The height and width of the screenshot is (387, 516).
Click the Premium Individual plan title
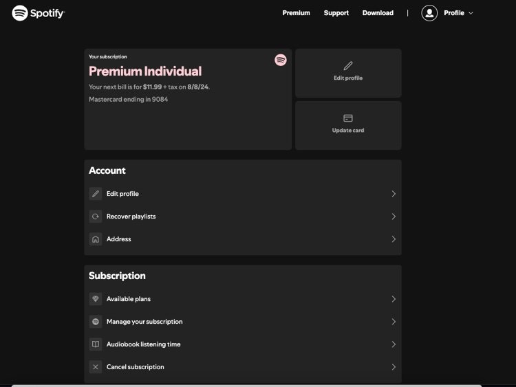click(x=145, y=71)
